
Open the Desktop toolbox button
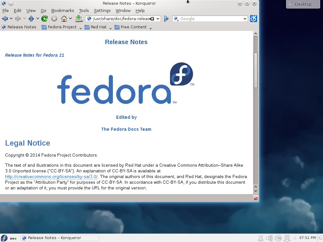(x=303, y=4)
